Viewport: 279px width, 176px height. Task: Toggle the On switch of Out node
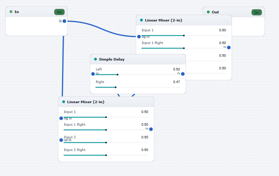coord(257,12)
